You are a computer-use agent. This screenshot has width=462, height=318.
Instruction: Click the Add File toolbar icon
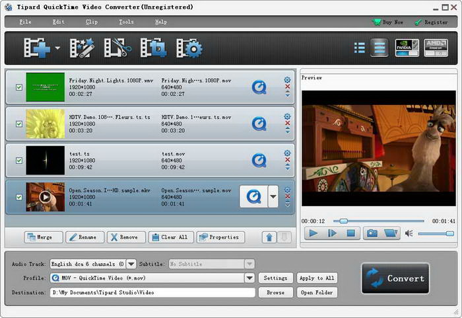(x=37, y=48)
